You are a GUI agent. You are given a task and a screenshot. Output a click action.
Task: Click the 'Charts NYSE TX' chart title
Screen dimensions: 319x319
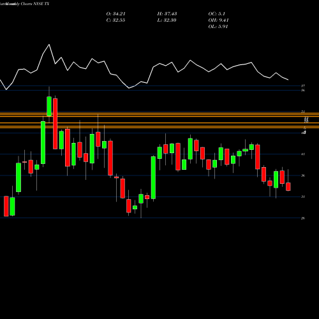(x=35, y=4)
